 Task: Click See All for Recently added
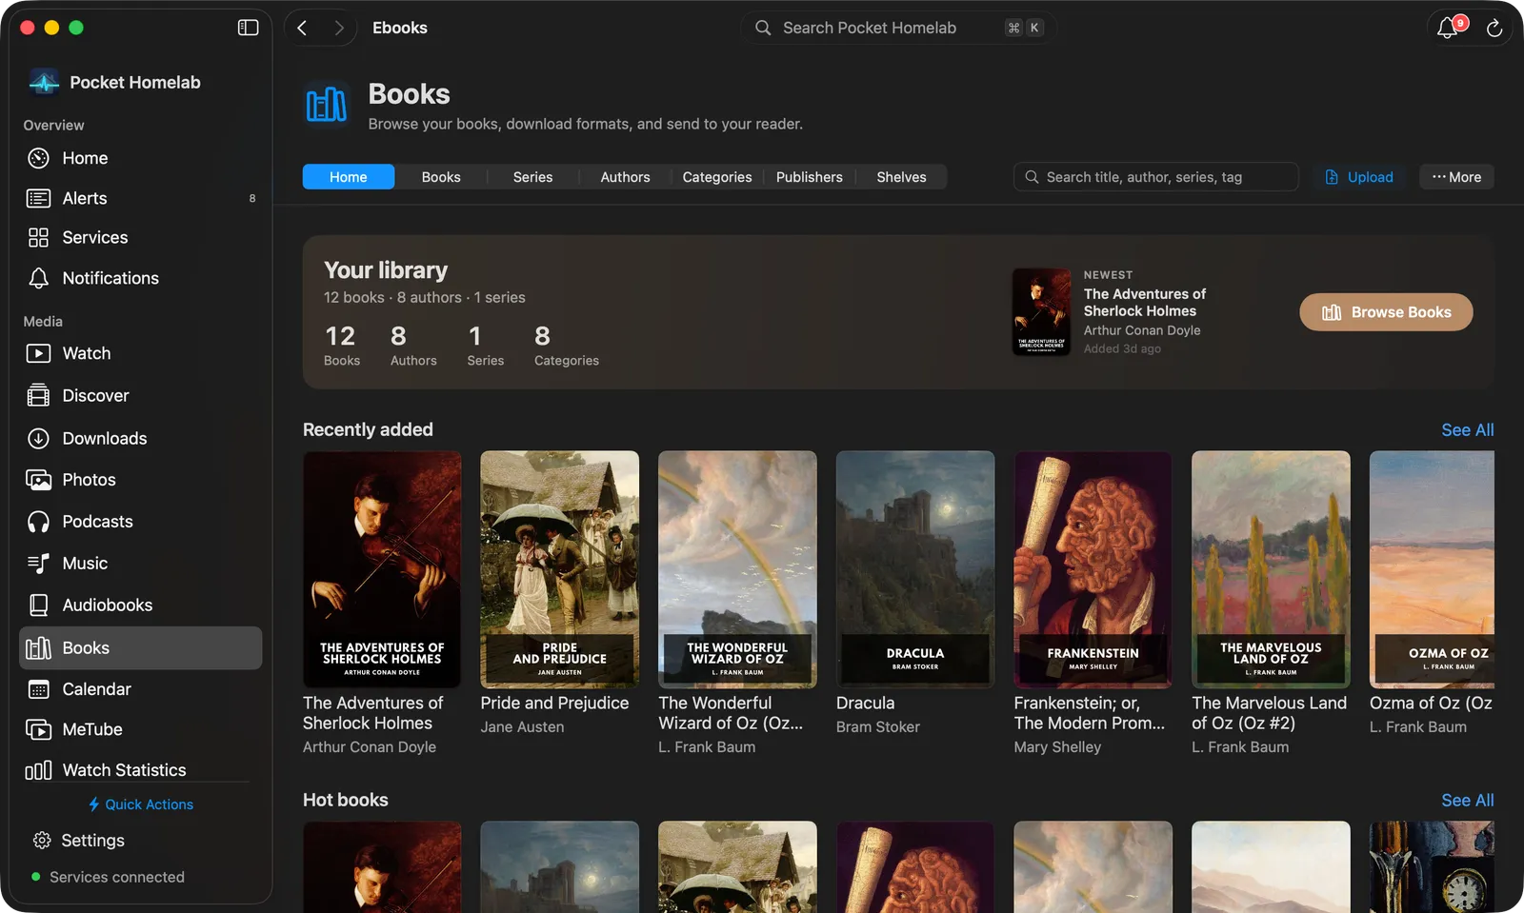pyautogui.click(x=1467, y=430)
